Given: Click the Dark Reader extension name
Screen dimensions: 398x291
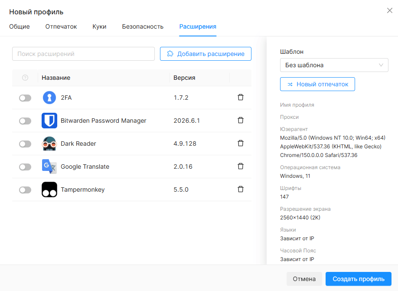Looking at the screenshot, I should pyautogui.click(x=78, y=144).
